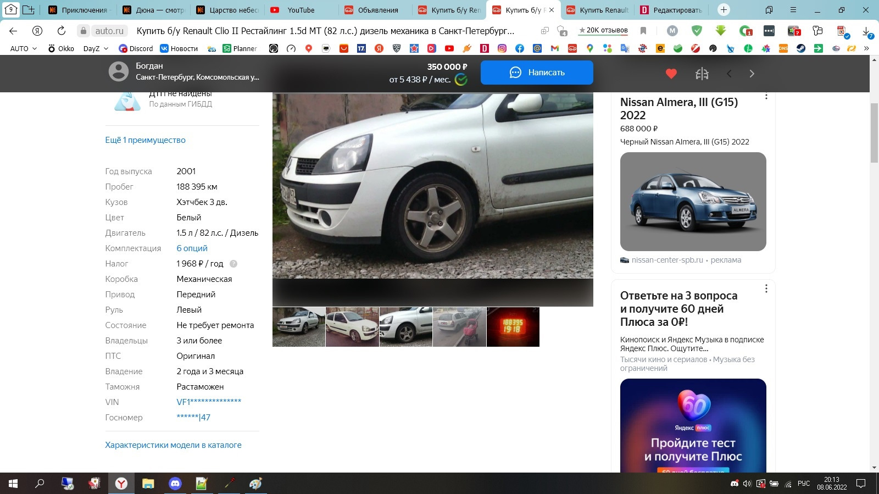Open Discord from the taskbar
Image resolution: width=879 pixels, height=494 pixels.
pos(175,484)
